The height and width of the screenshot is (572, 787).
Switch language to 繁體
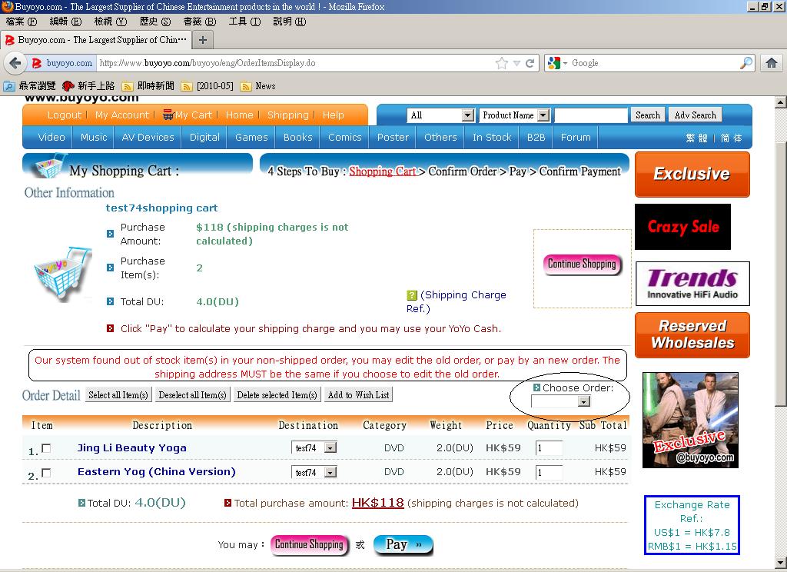click(x=696, y=138)
